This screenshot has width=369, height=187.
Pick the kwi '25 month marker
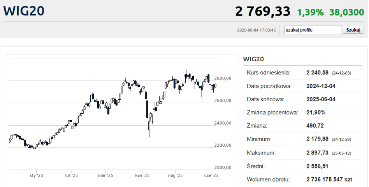click(142, 175)
